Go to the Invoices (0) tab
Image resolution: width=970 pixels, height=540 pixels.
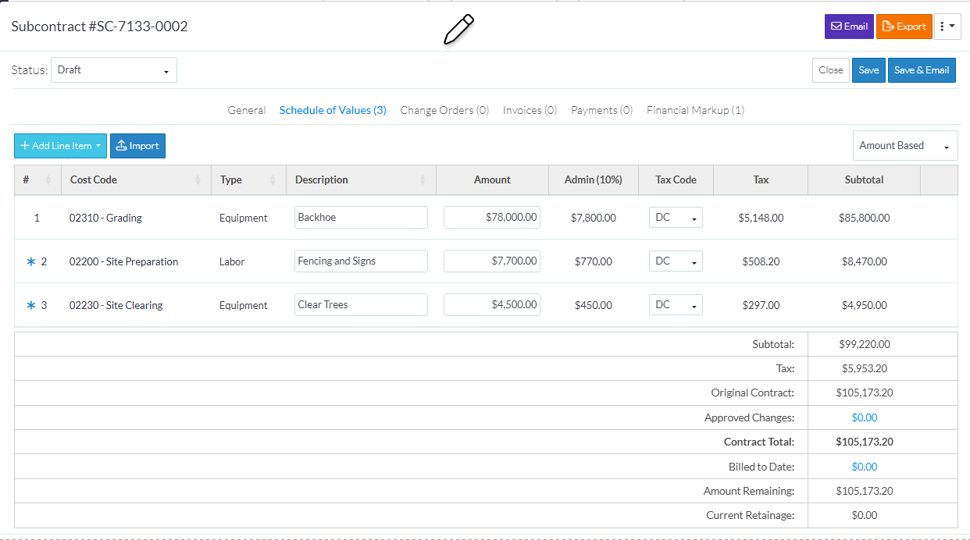[x=530, y=110]
